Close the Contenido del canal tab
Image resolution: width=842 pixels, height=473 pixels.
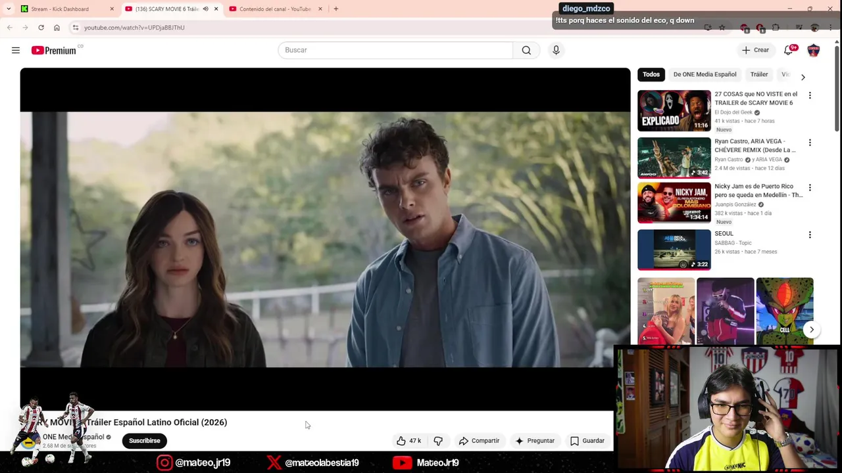pos(320,9)
